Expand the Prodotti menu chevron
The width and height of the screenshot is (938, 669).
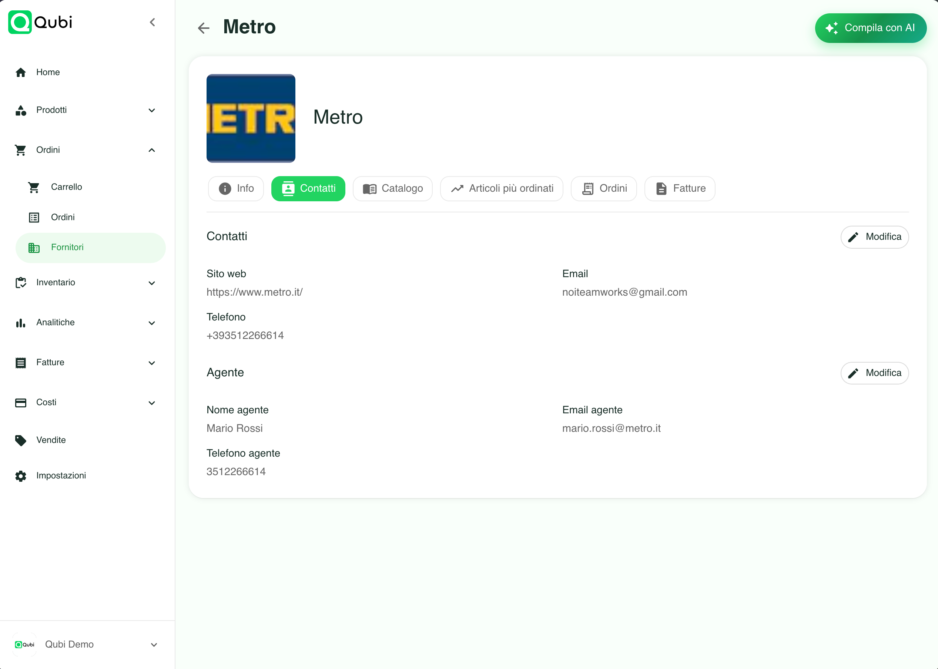click(x=152, y=110)
